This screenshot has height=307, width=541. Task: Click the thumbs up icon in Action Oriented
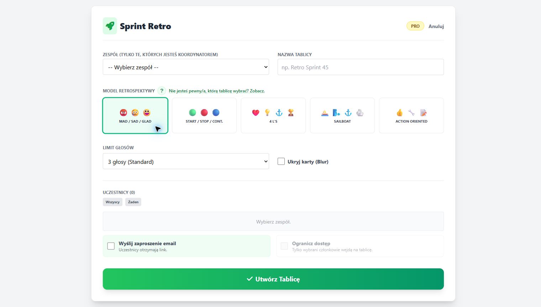400,113
